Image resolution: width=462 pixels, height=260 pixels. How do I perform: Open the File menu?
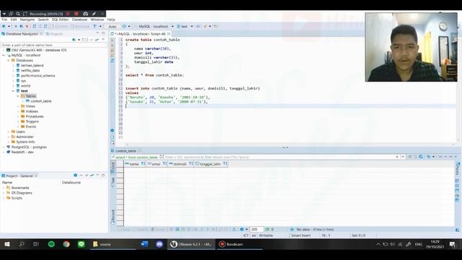point(4,19)
